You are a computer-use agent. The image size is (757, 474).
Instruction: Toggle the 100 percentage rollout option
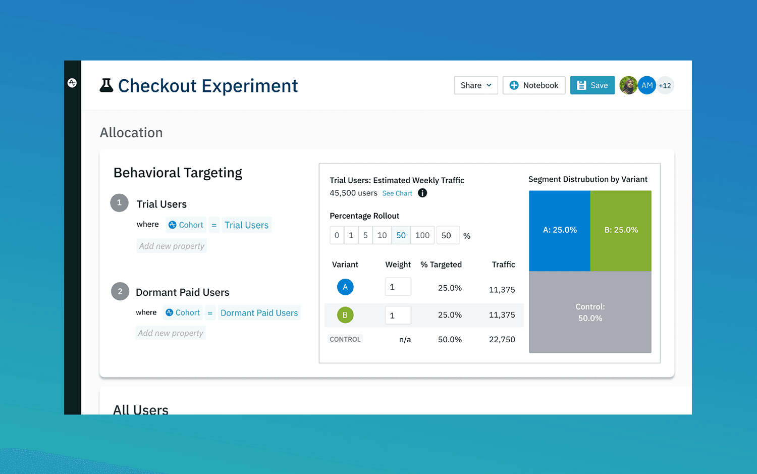[x=422, y=235]
